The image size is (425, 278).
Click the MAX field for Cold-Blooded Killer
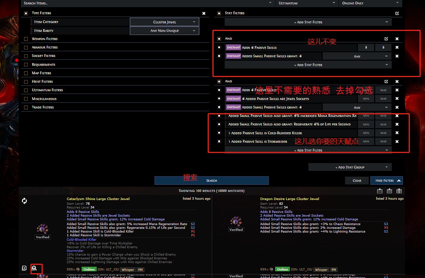pyautogui.click(x=383, y=133)
